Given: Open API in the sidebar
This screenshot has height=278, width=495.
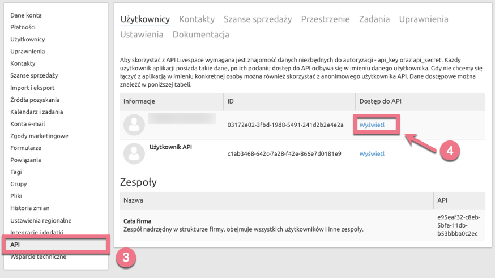Looking at the screenshot, I should (15, 245).
